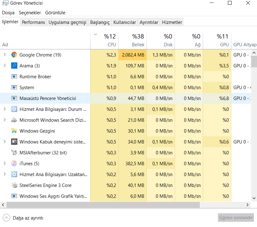Click the Hizmet Ana Bilgisayarı: Durum gear icon

point(14,109)
